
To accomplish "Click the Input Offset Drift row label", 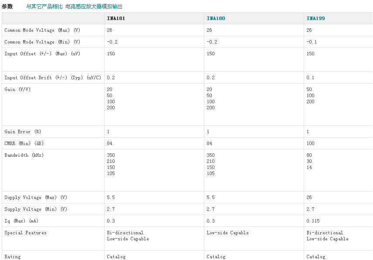I will click(x=52, y=78).
